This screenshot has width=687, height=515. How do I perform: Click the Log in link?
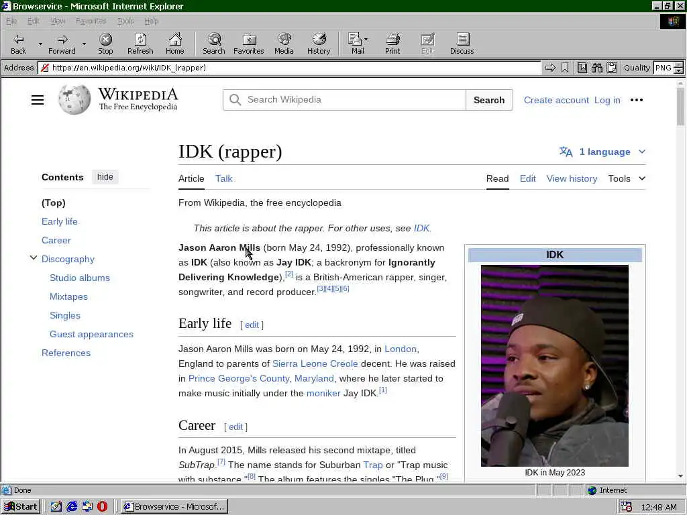606,101
